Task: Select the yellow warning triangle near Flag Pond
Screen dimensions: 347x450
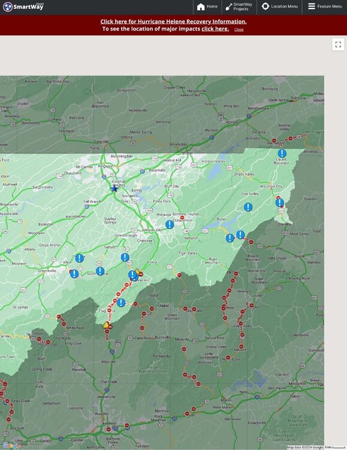Action: coord(106,325)
